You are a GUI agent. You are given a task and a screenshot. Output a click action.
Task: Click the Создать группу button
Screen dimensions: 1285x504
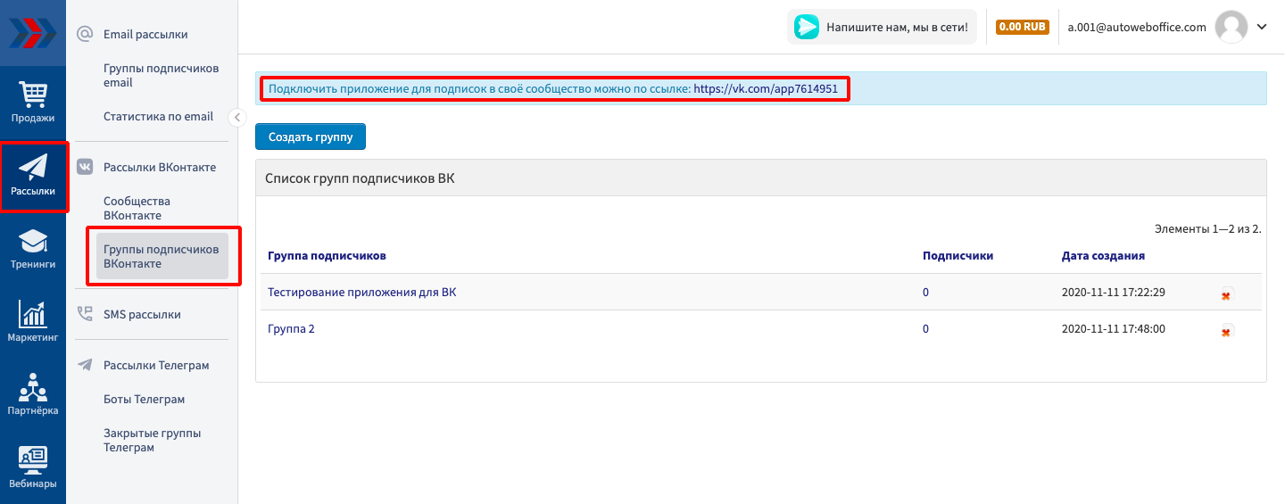(x=311, y=137)
